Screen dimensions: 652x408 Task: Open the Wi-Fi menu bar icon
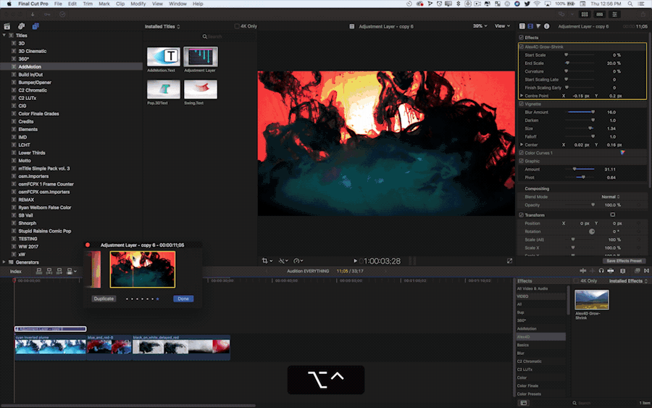coord(537,4)
